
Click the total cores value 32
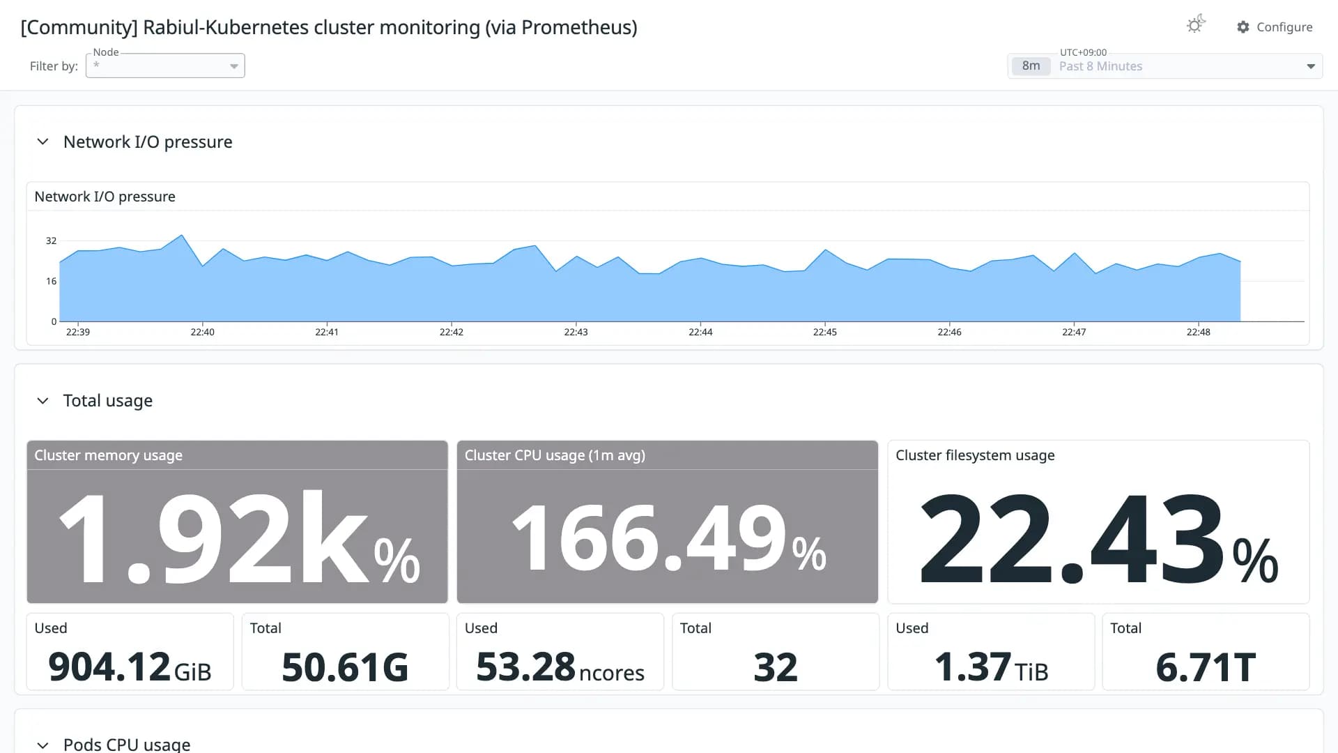(x=775, y=667)
